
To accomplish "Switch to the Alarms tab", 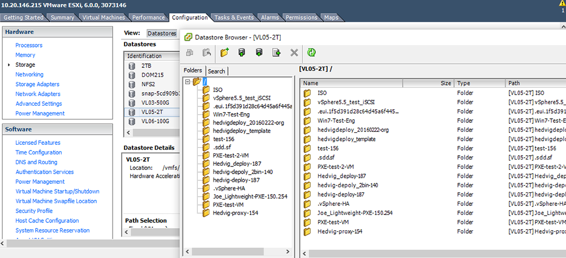I will pyautogui.click(x=270, y=18).
